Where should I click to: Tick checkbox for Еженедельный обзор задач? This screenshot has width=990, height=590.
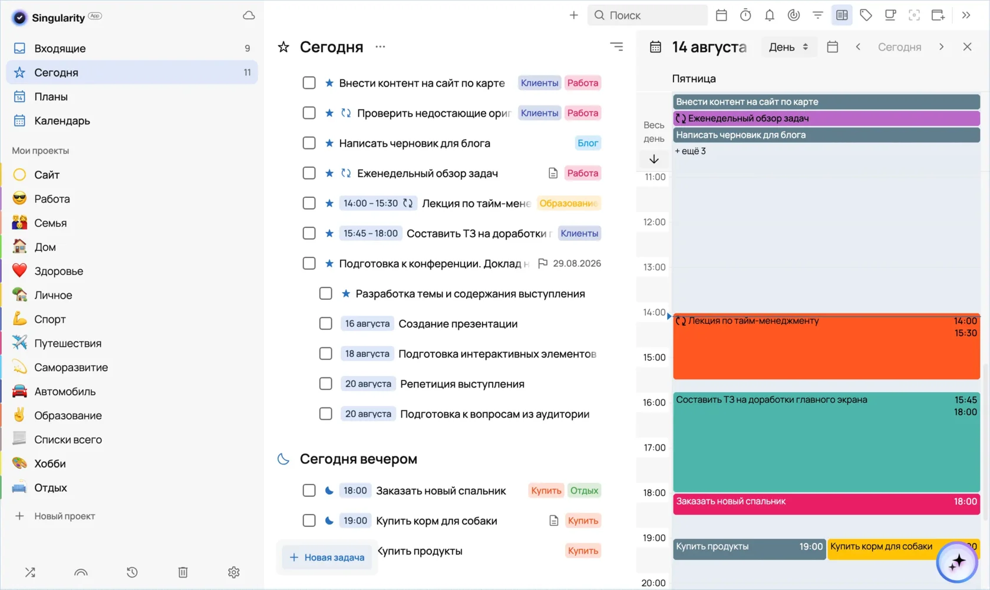point(309,173)
